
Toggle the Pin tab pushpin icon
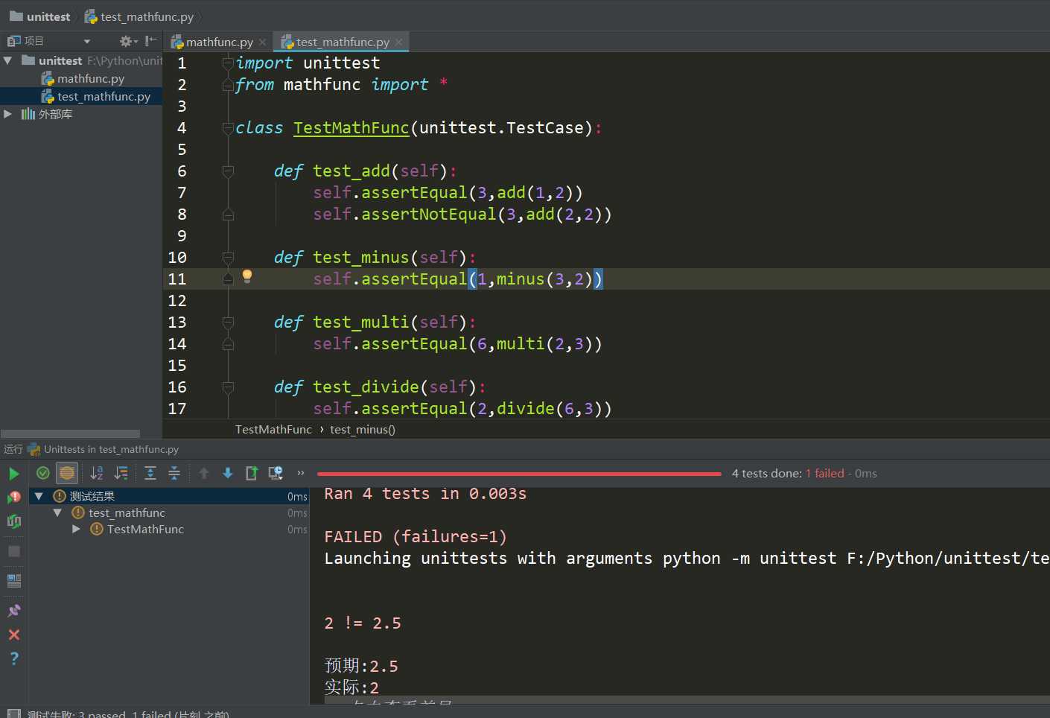point(13,611)
